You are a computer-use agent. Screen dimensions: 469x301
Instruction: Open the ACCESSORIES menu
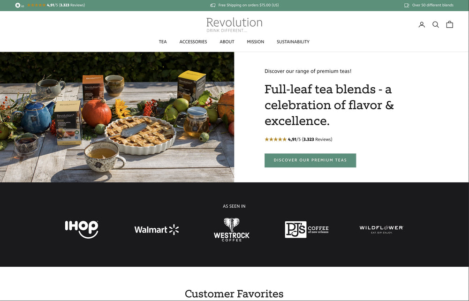(193, 42)
